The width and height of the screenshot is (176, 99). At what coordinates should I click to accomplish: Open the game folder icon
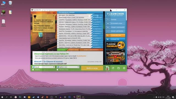[x=119, y=68]
